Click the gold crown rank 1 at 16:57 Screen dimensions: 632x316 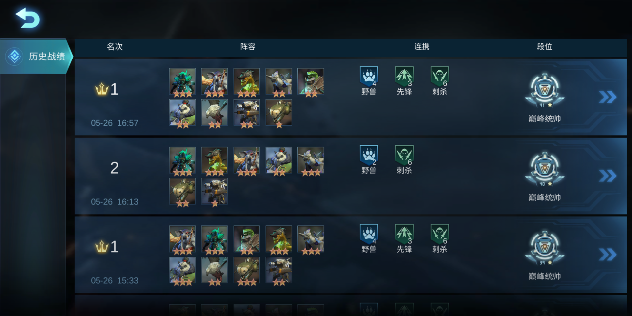pyautogui.click(x=107, y=89)
